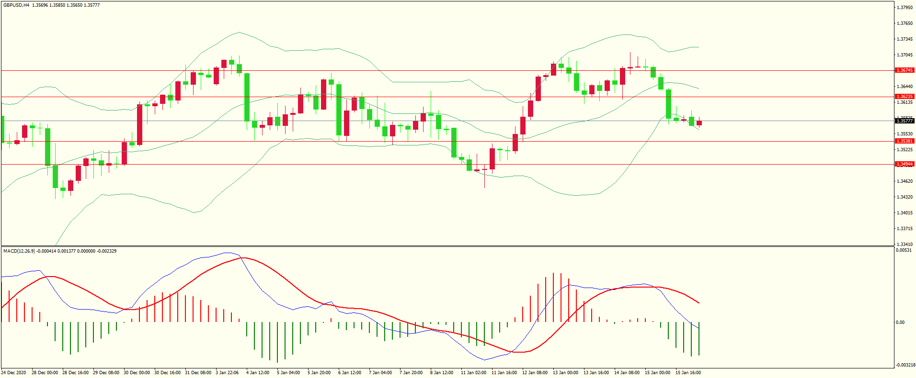Click the 24 Dec 2020 date label
The width and height of the screenshot is (916, 378).
14,373
